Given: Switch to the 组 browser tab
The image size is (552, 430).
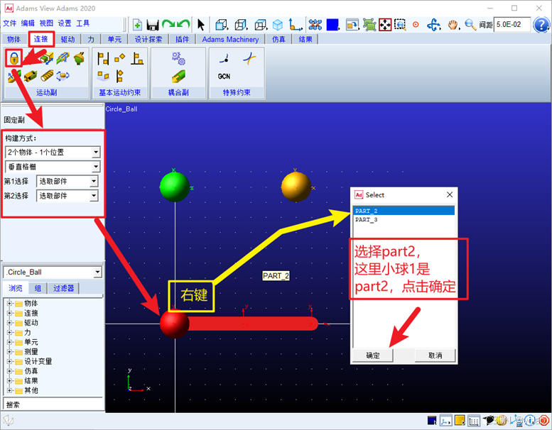Looking at the screenshot, I should point(38,288).
